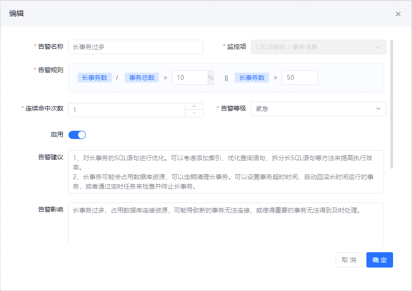Click the 连续命中次数 number input
This screenshot has width=412, height=291.
click(x=126, y=110)
